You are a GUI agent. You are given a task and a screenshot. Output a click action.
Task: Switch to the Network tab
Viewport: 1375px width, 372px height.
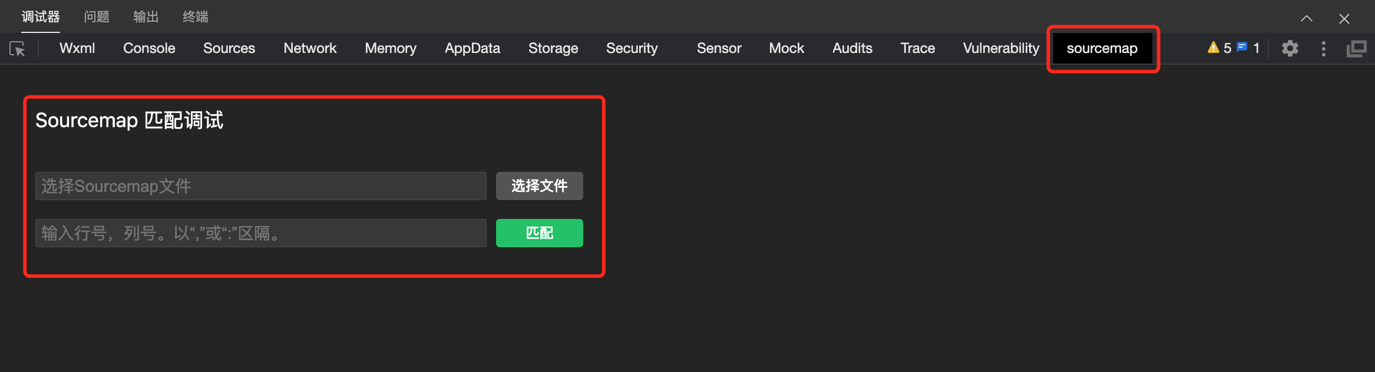[310, 48]
